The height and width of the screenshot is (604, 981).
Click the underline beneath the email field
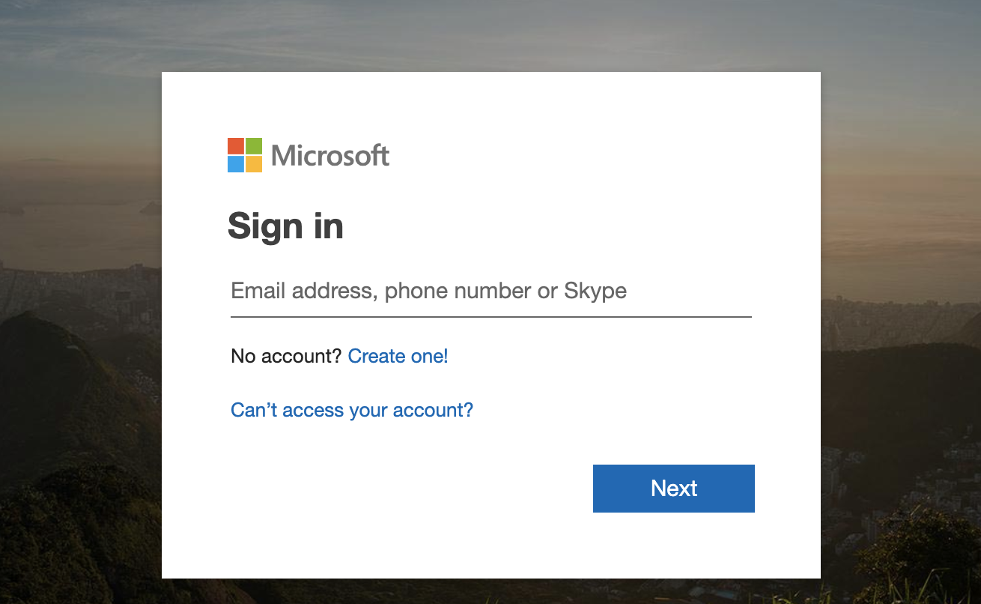pyautogui.click(x=490, y=316)
